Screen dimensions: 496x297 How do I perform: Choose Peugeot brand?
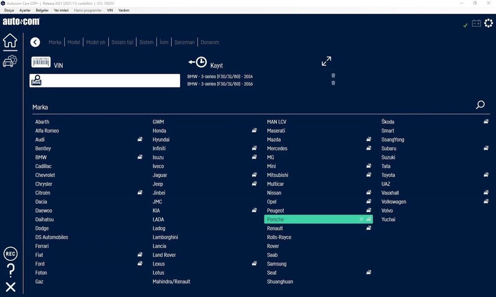pyautogui.click(x=275, y=211)
